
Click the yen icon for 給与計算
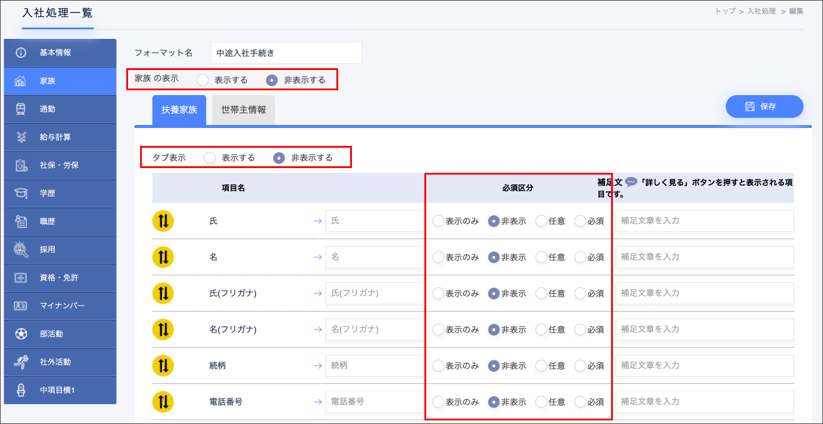pos(21,137)
